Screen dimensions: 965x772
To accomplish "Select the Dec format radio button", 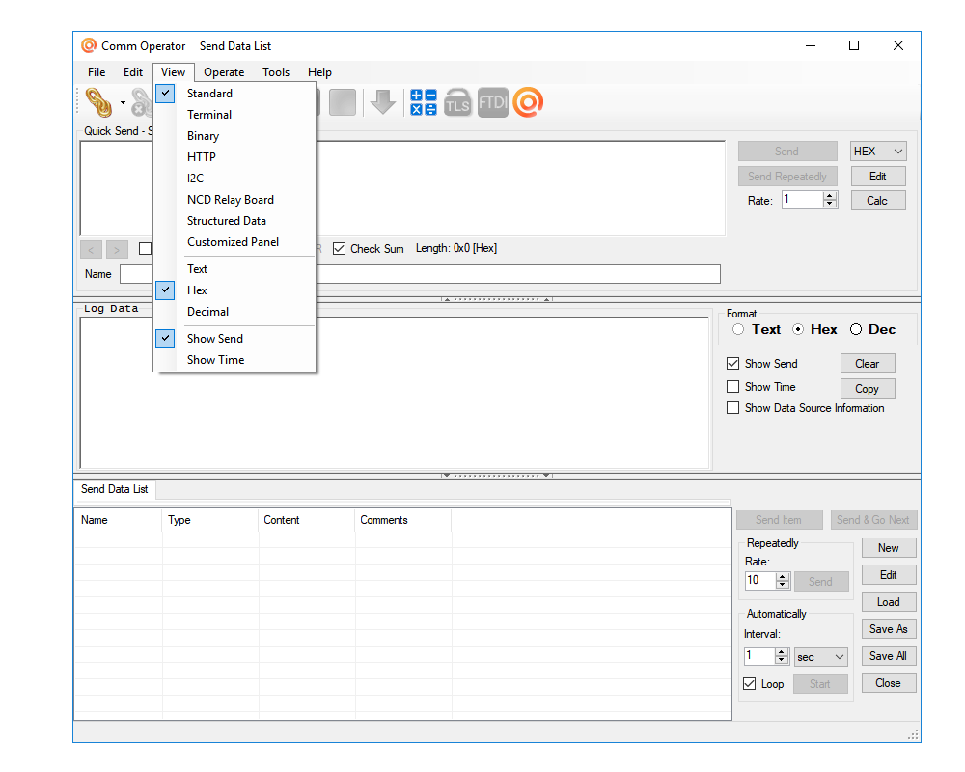I will coord(855,329).
